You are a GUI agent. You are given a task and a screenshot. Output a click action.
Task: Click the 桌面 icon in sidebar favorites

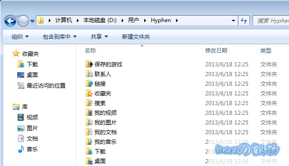(21, 75)
